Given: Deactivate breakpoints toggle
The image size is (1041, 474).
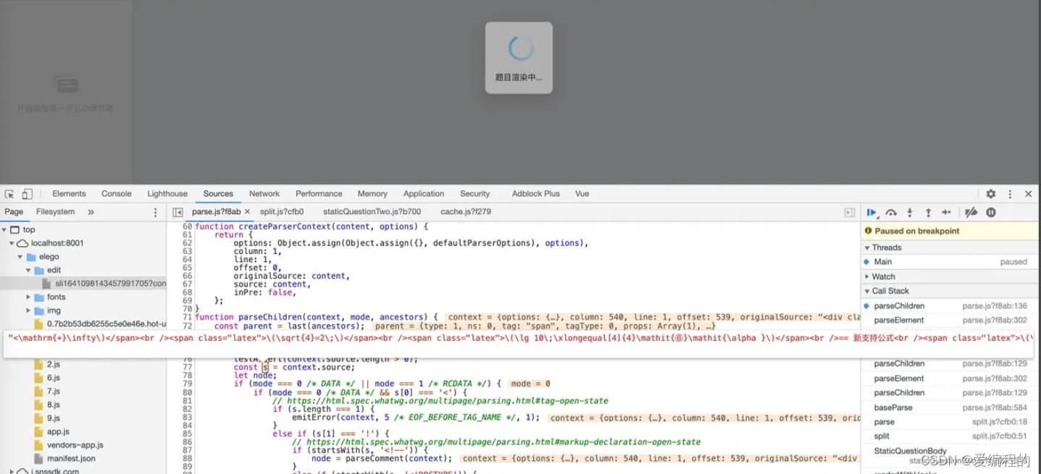Looking at the screenshot, I should (x=971, y=212).
